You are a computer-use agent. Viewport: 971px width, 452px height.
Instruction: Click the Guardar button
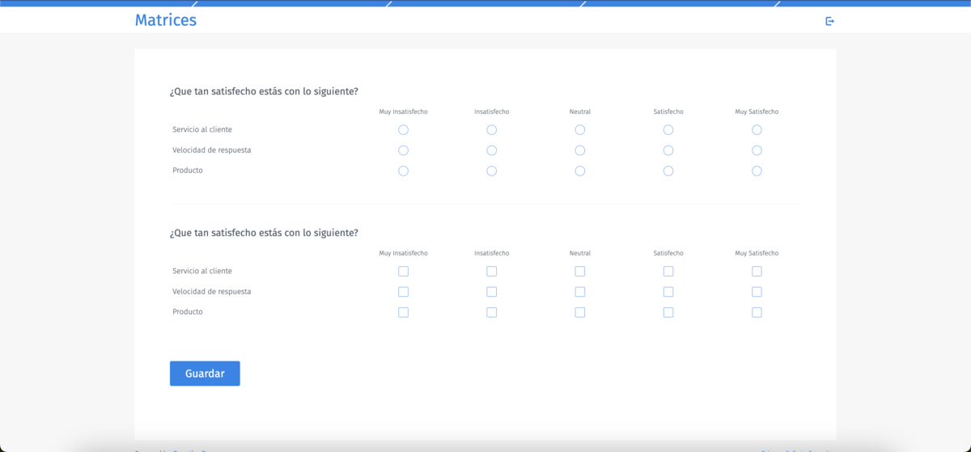[205, 374]
